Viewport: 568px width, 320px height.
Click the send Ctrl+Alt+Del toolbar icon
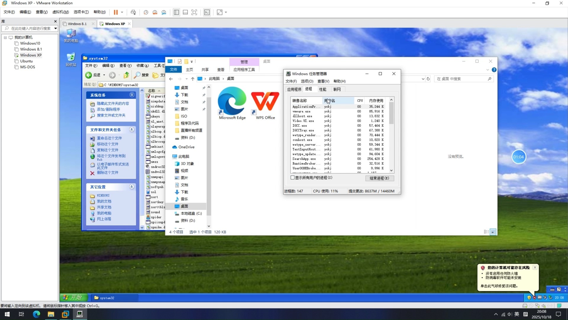133,12
